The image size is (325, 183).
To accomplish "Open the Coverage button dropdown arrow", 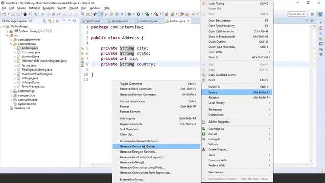I will pos(151,14).
